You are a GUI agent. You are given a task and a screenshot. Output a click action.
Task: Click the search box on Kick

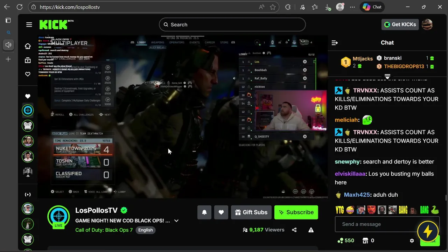pyautogui.click(x=232, y=24)
